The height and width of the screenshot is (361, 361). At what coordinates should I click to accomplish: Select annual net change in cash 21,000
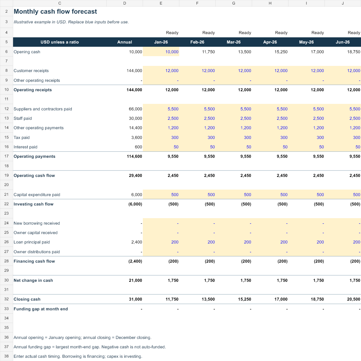[x=125, y=280]
